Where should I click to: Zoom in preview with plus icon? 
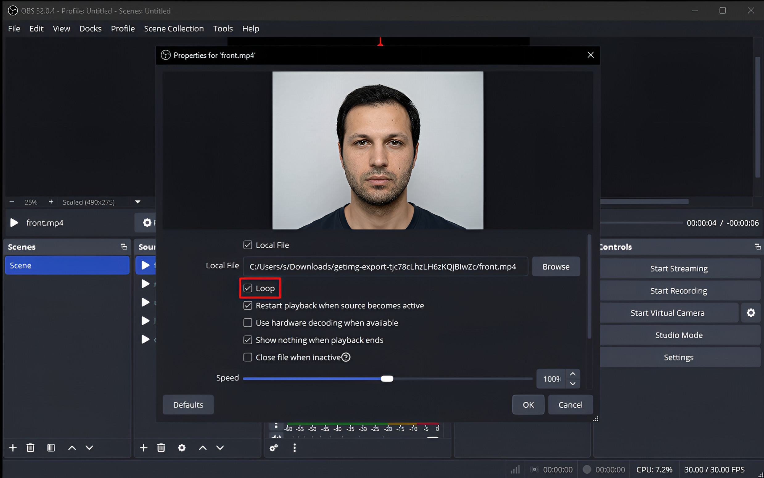51,202
